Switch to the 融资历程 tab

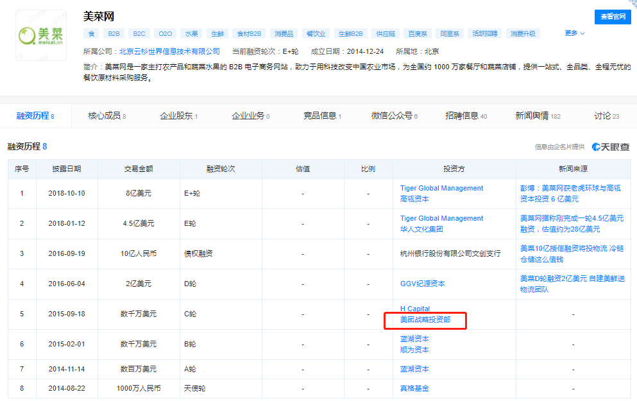(35, 115)
